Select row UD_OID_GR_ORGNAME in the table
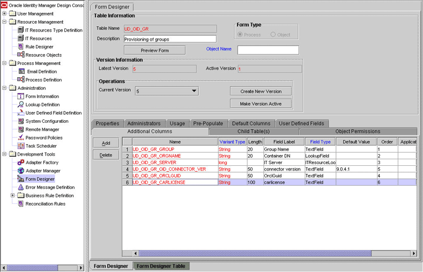This screenshot has width=423, height=272. (x=270, y=156)
